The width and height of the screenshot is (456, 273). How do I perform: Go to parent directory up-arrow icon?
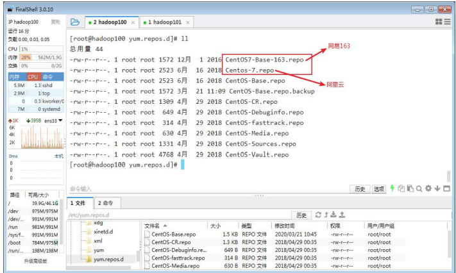(326, 215)
